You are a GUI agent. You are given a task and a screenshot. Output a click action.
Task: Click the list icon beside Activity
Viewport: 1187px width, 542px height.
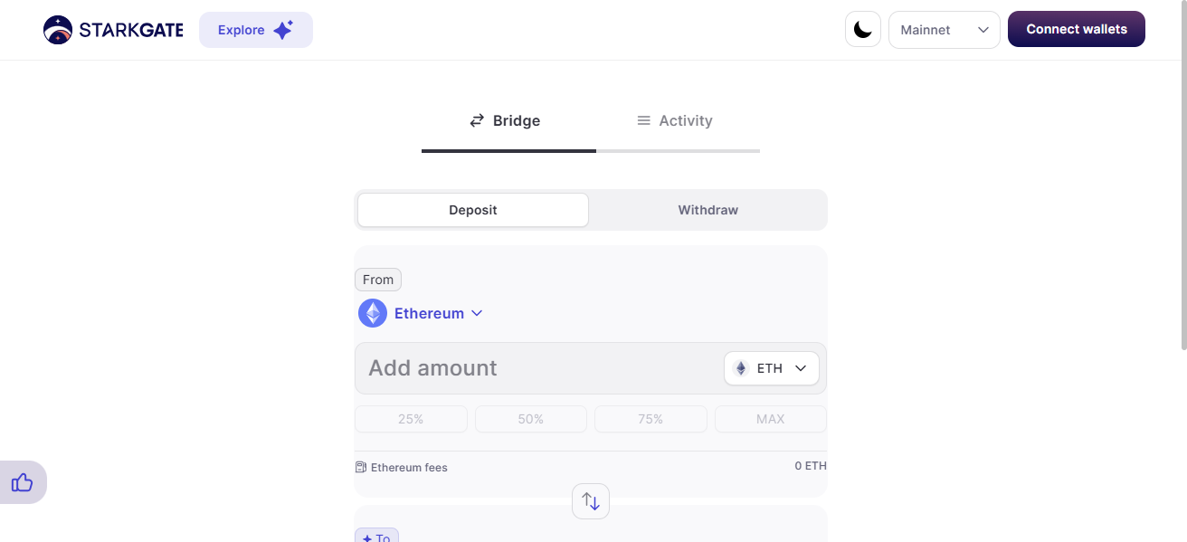point(644,120)
